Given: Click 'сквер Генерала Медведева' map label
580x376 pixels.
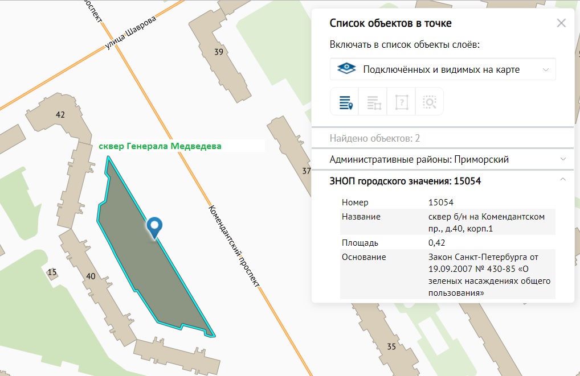Looking at the screenshot, I should (160, 146).
